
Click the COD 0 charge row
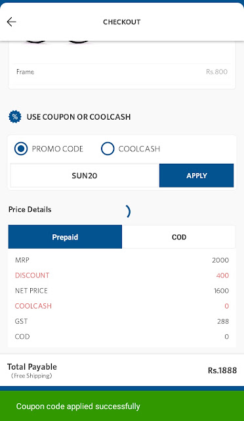click(x=122, y=337)
